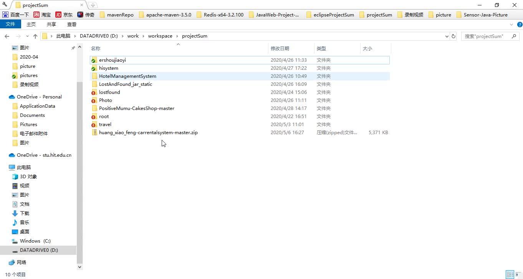Refresh the folder view with the refresh icon
The height and width of the screenshot is (279, 523).
453,36
